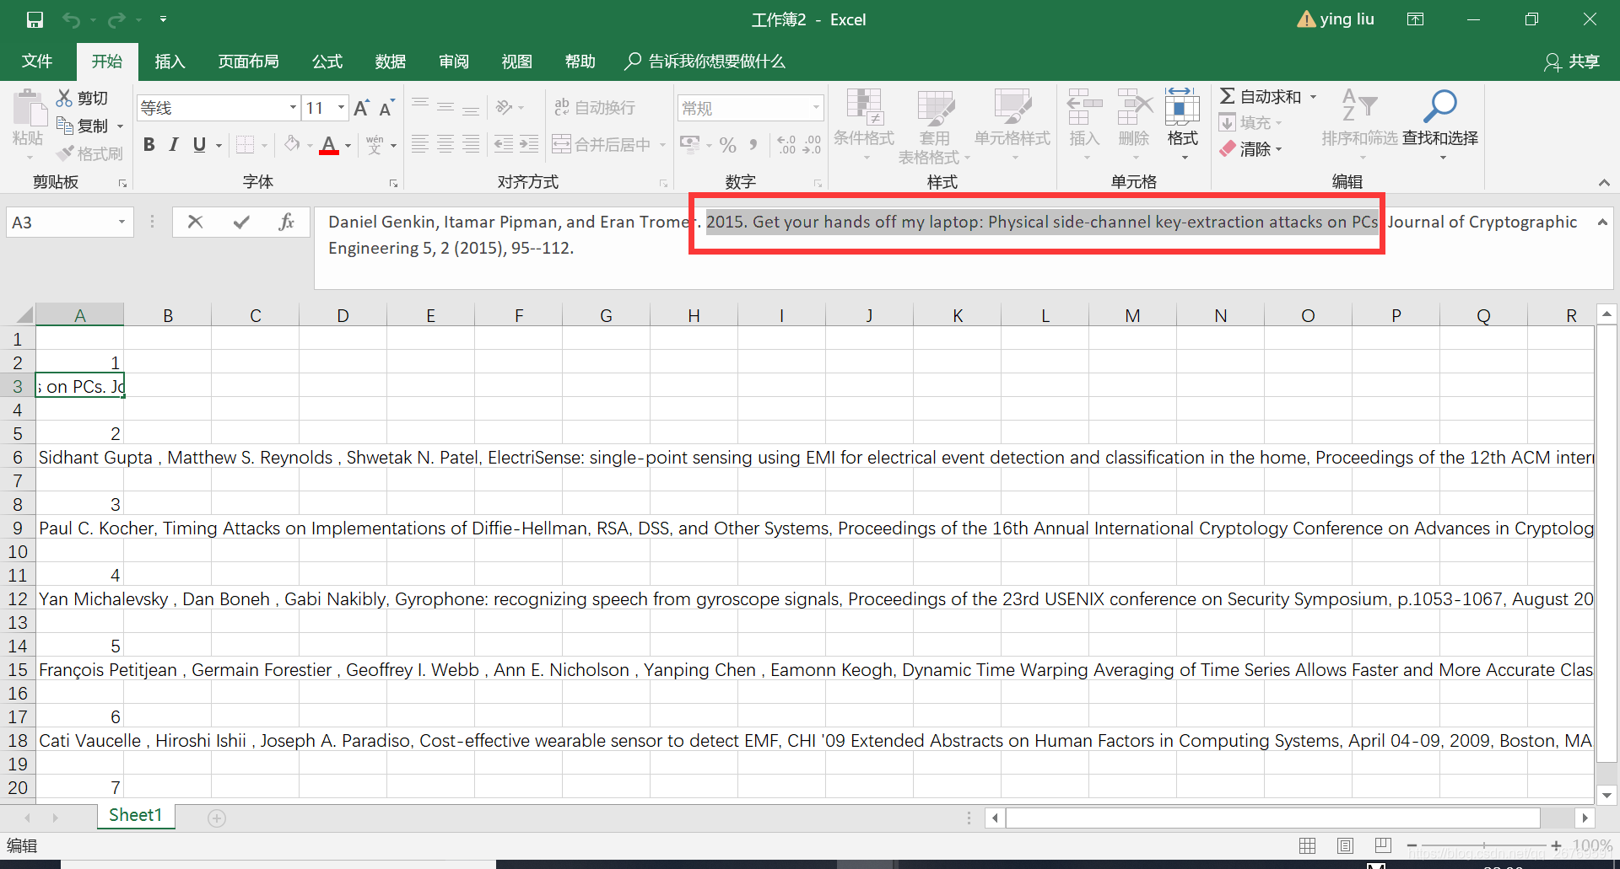
Task: Click the Cell Styles (单元格样式) icon
Action: pyautogui.click(x=1012, y=107)
